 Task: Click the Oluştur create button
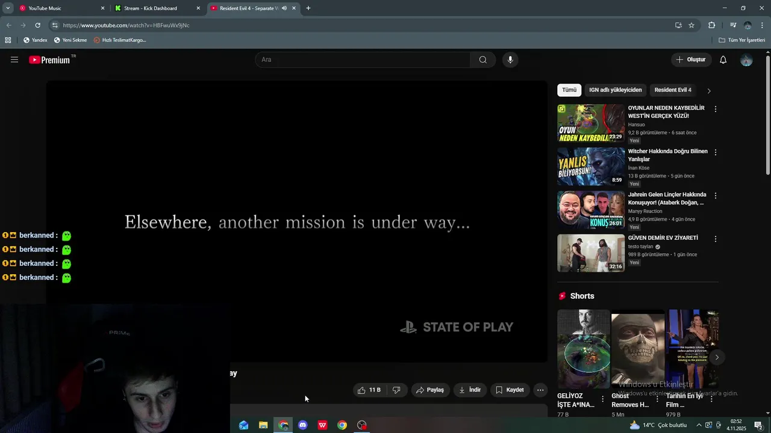(691, 60)
